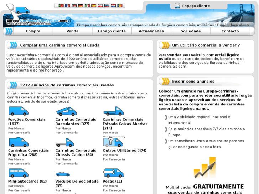Click Por Carroçaria under Frigorífica

coord(19,164)
